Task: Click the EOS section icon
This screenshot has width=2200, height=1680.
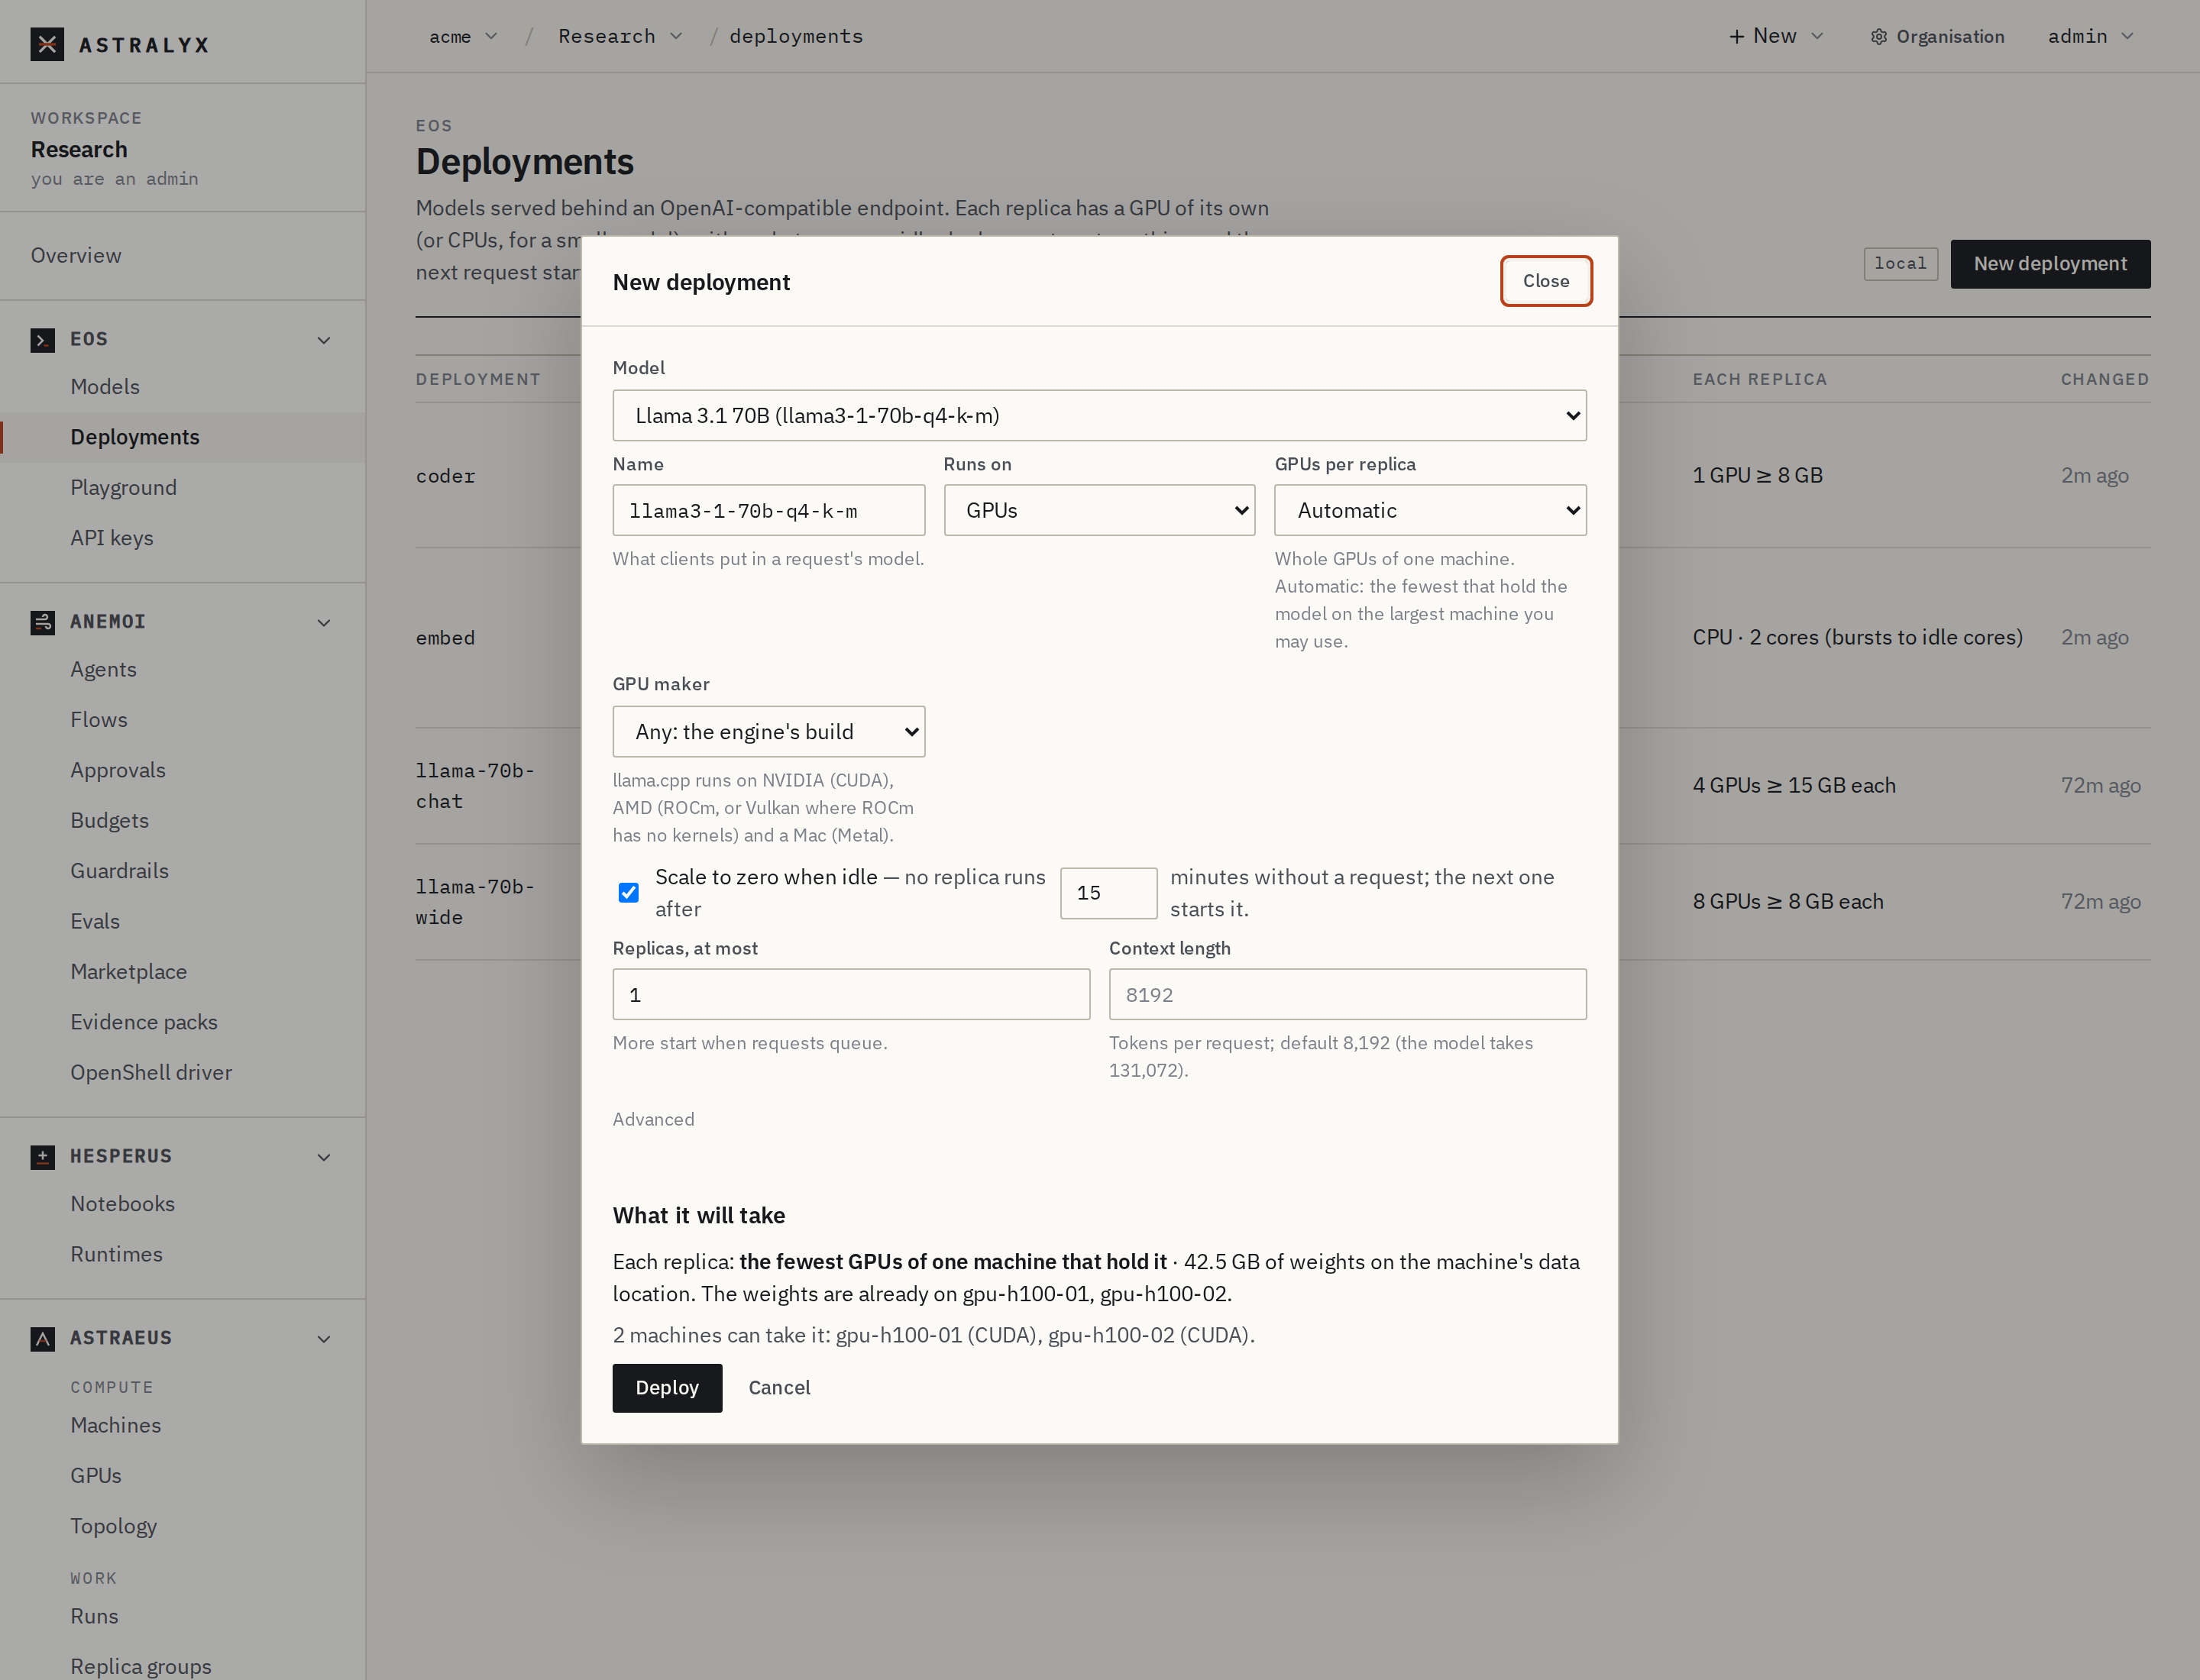Action: click(43, 340)
